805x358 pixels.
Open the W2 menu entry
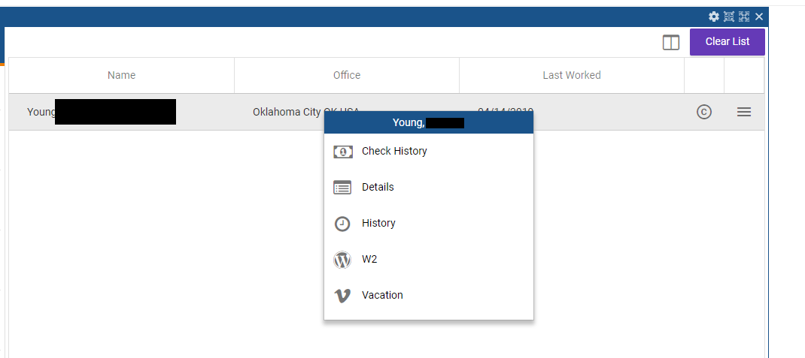(x=369, y=259)
